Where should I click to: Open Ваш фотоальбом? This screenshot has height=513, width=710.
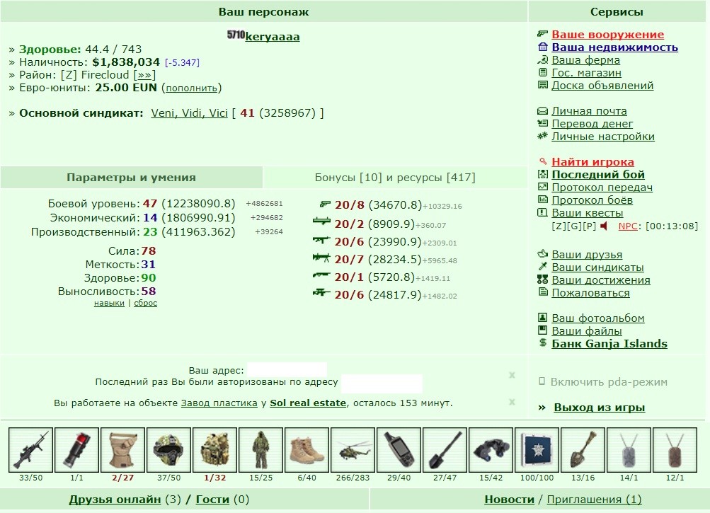coord(597,318)
